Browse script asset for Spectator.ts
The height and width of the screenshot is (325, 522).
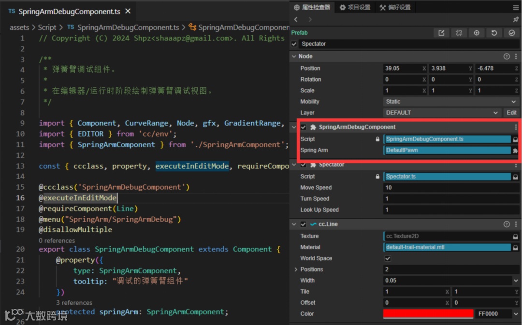pyautogui.click(x=515, y=177)
